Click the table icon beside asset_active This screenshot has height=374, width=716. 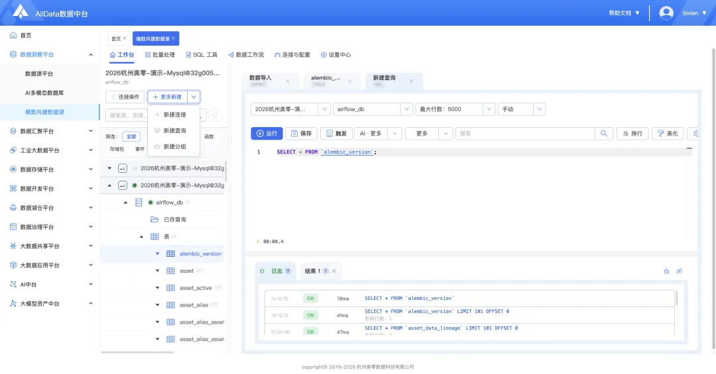(x=170, y=288)
